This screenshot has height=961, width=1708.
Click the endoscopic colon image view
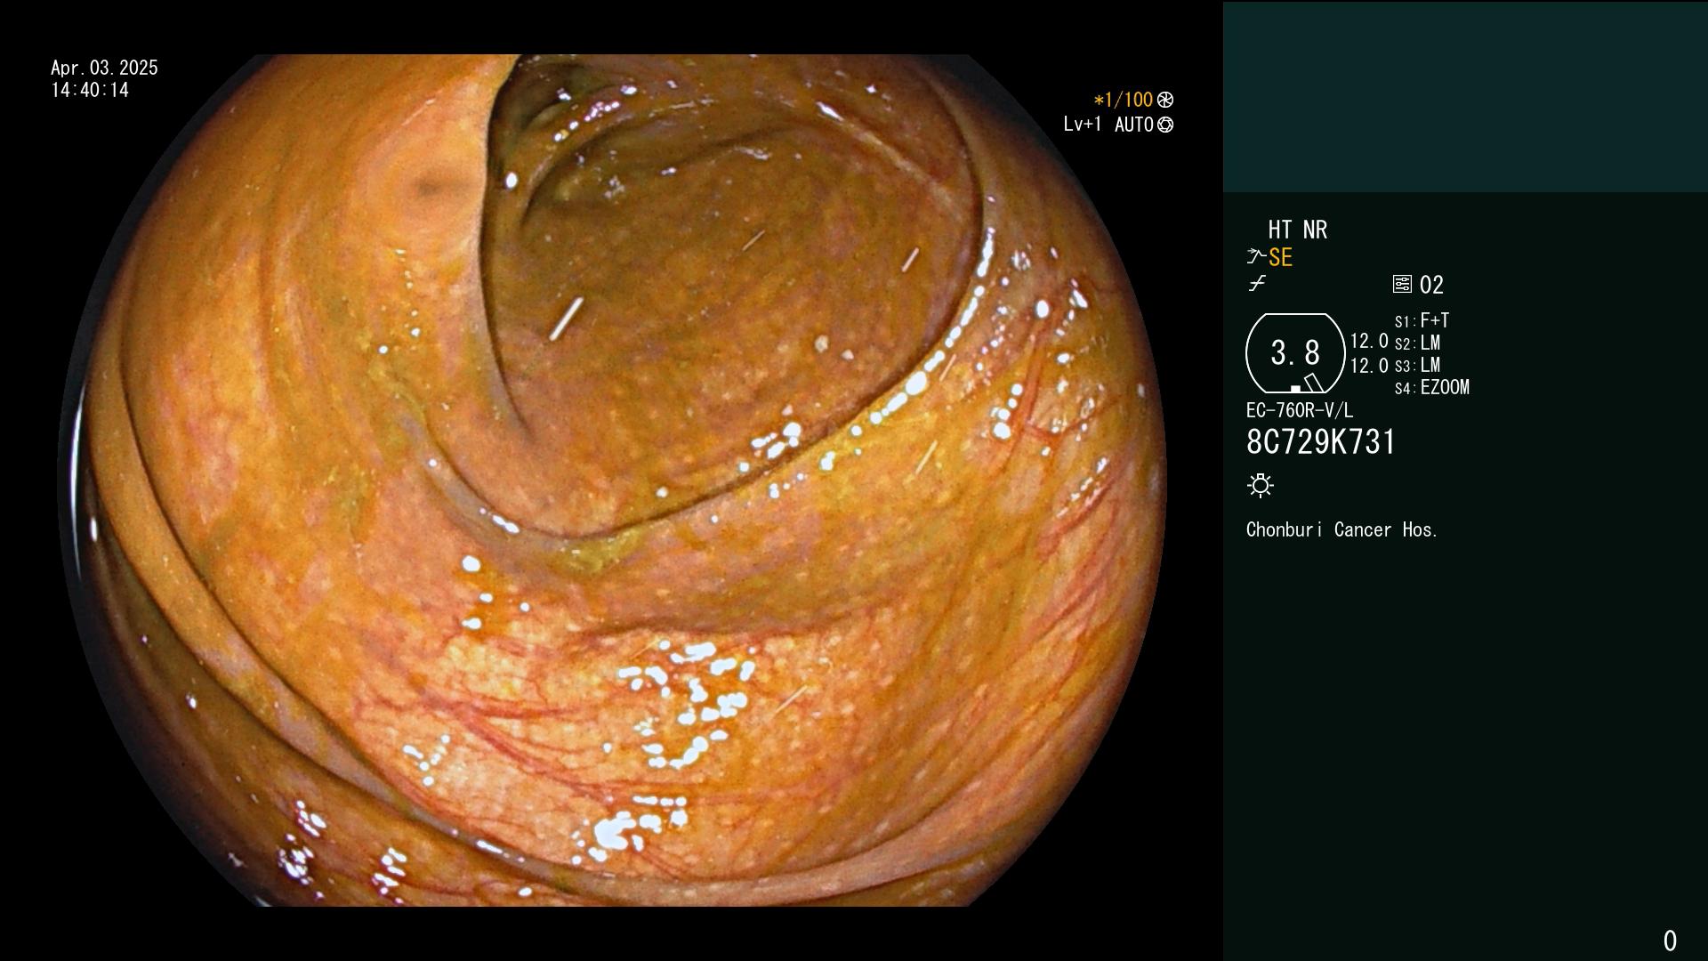pyautogui.click(x=612, y=480)
